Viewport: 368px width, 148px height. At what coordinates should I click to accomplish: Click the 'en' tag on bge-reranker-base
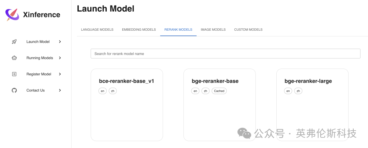195,91
